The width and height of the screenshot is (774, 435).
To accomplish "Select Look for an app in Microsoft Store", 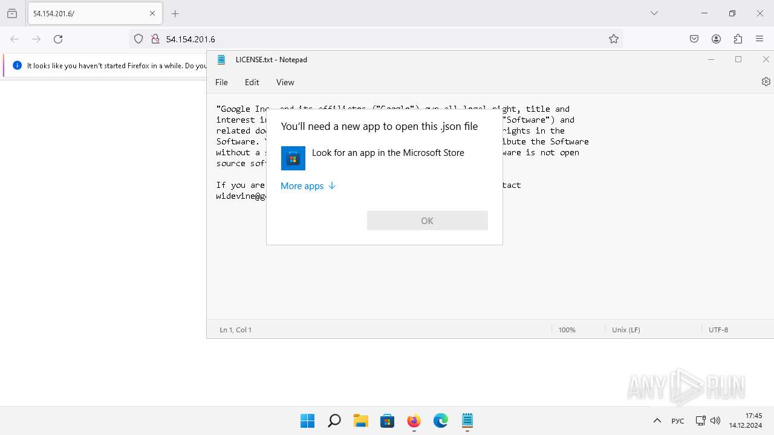I will [385, 158].
